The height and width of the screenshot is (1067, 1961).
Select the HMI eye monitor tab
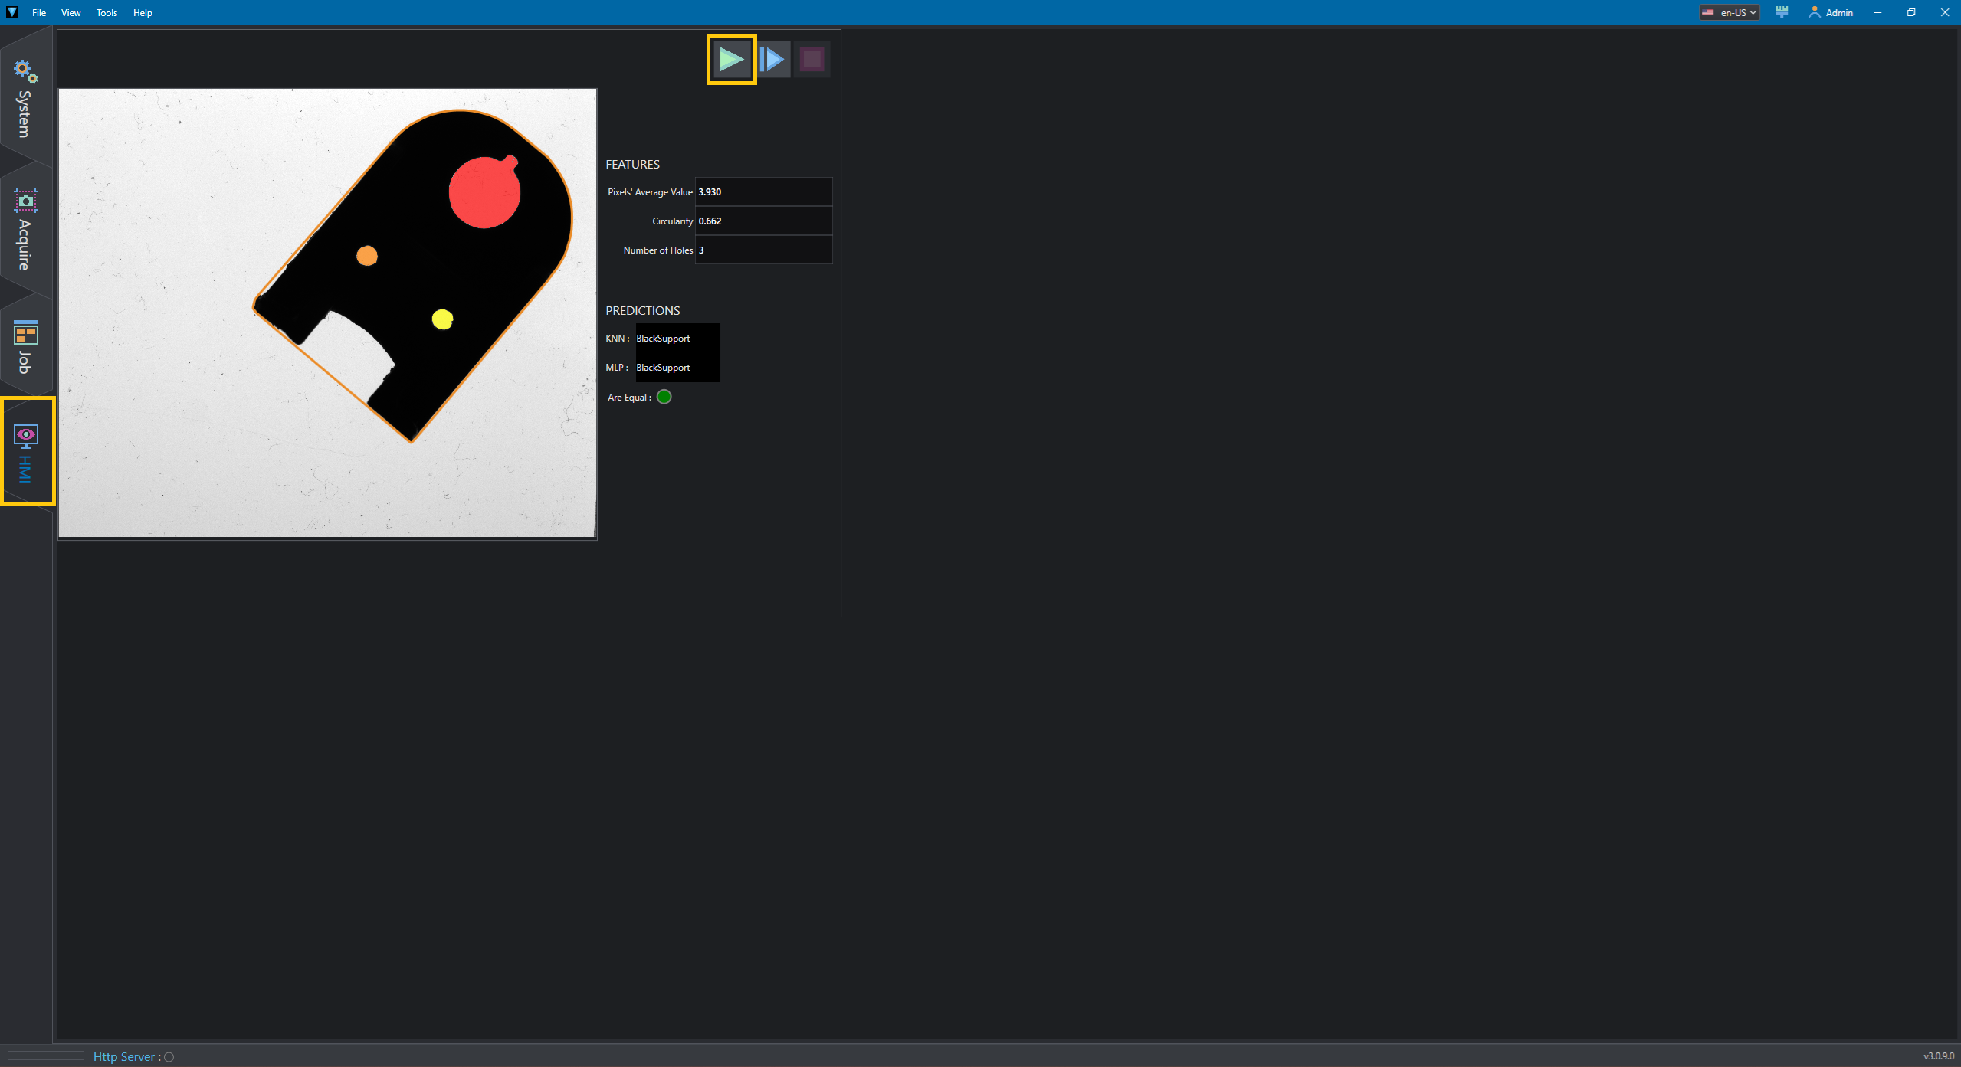(x=25, y=452)
